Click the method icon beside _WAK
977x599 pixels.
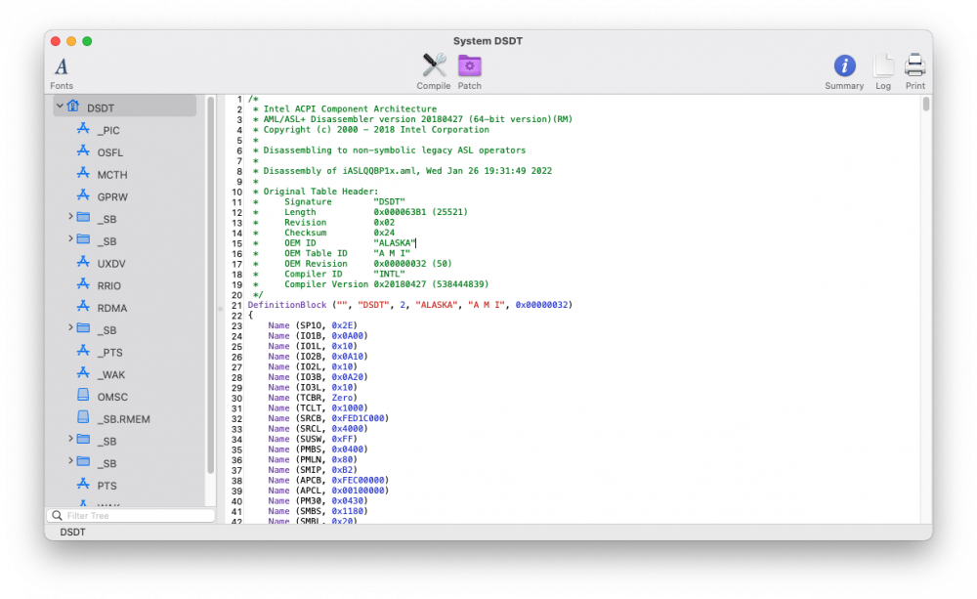[83, 373]
